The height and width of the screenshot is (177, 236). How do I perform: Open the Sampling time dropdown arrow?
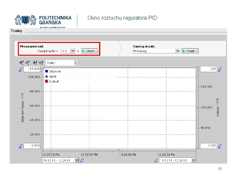[x=73, y=51]
